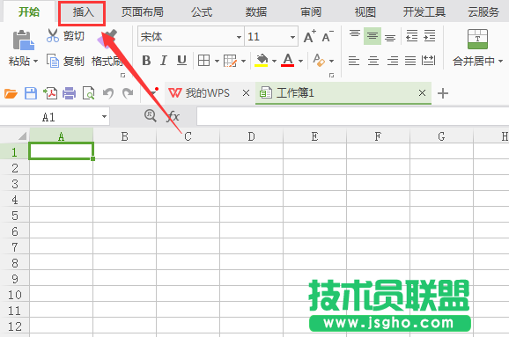Click the Merge and Center icon
The width and height of the screenshot is (509, 337).
tap(477, 39)
